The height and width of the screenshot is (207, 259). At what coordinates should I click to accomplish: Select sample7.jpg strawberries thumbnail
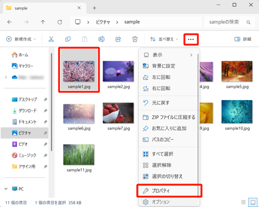(x=118, y=113)
